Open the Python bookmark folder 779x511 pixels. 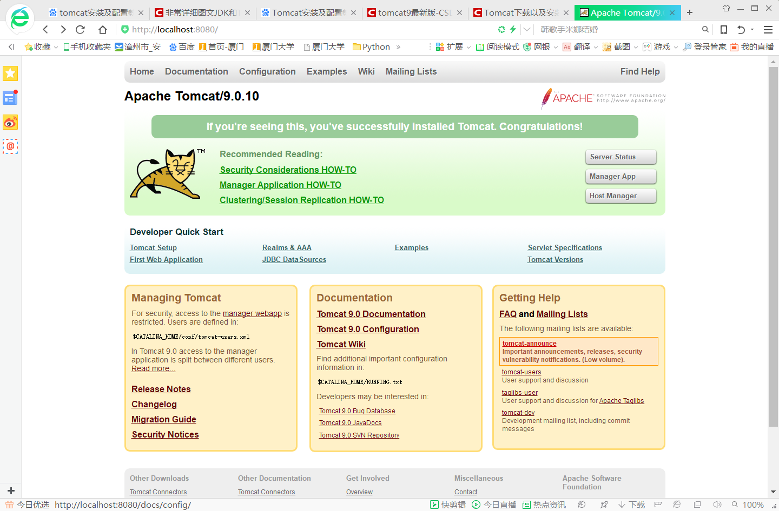tap(371, 47)
